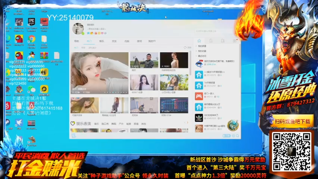Switch to the home tab in the YY right panel
Viewport: 318px width, 179px height.
point(199,41)
